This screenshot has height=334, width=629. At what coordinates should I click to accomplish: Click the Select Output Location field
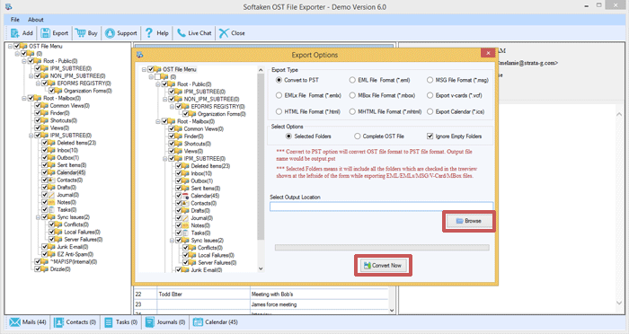click(382, 207)
